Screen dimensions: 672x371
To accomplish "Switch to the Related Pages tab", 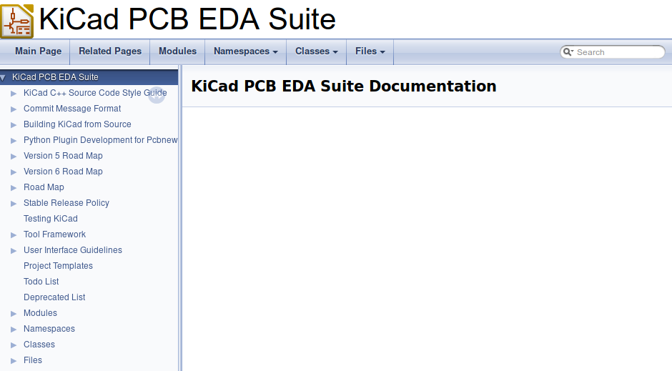I will point(110,51).
